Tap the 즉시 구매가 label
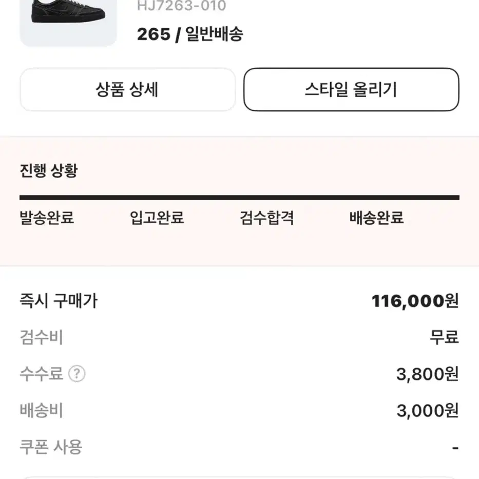 pos(59,301)
